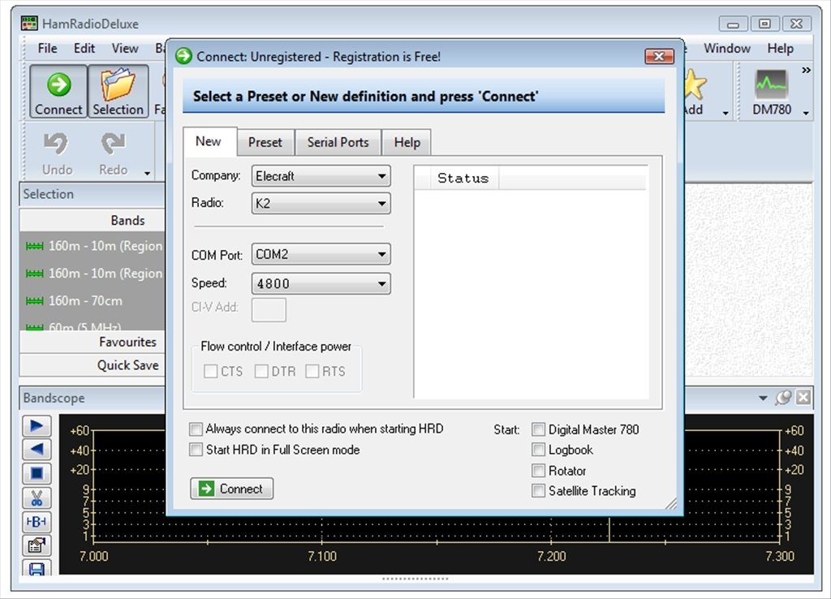Check the Logbook start option
Image resolution: width=831 pixels, height=599 pixels.
click(539, 450)
